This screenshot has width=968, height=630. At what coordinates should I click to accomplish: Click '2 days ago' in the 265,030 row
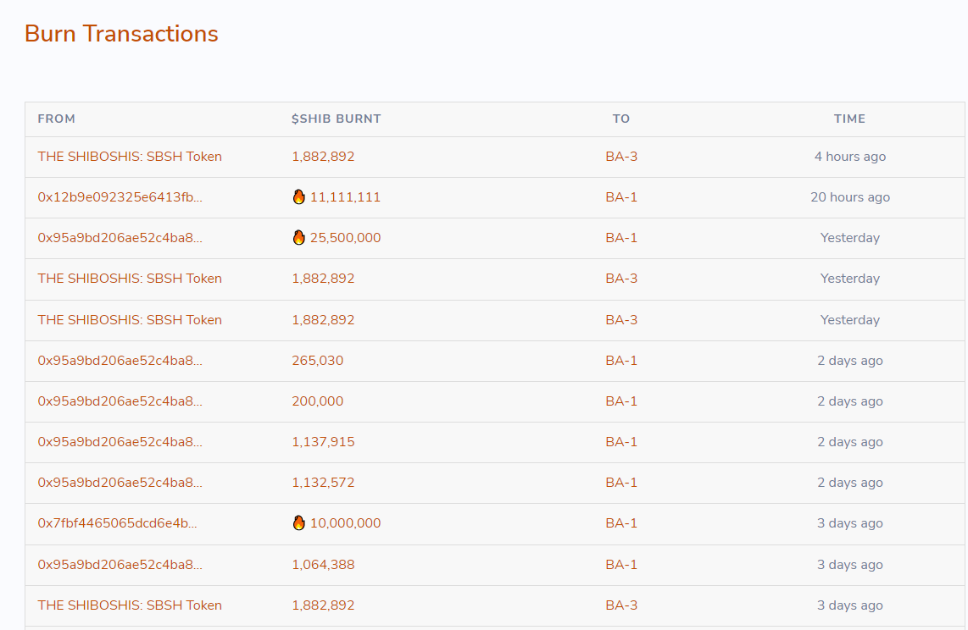pyautogui.click(x=849, y=361)
